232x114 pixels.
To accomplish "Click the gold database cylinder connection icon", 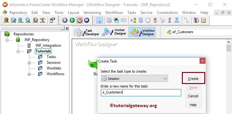I will pyautogui.click(x=6, y=20).
